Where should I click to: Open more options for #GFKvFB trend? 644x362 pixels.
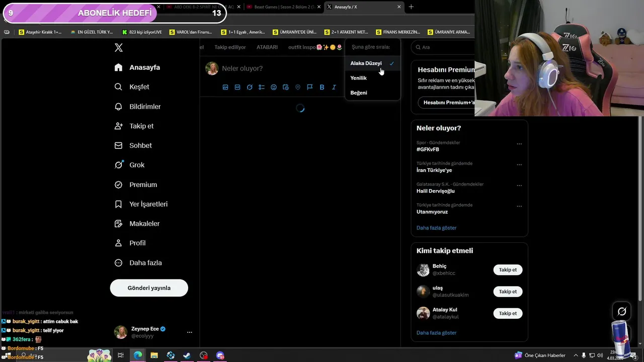[519, 144]
